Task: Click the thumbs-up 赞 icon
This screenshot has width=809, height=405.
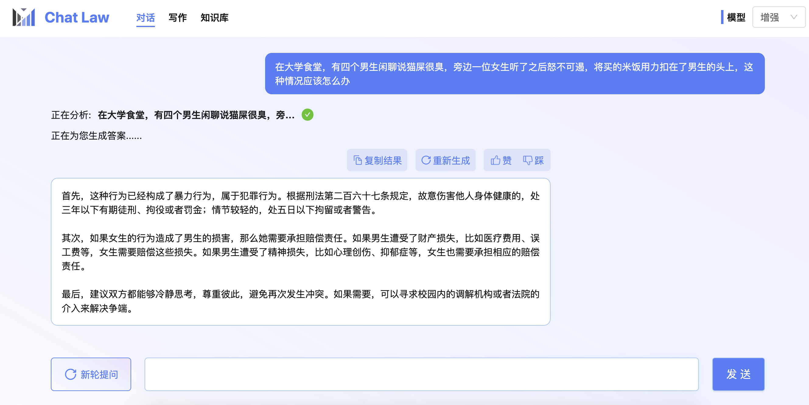Action: (x=495, y=160)
